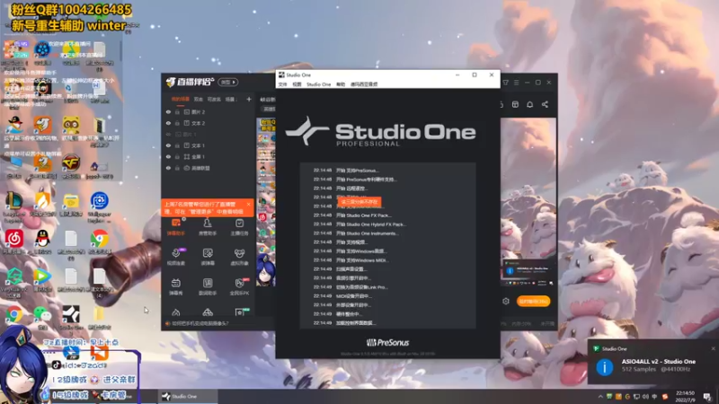Viewport: 719px width, 404px height.
Task: Open QQ penguin desktop shortcut
Action: (x=42, y=242)
